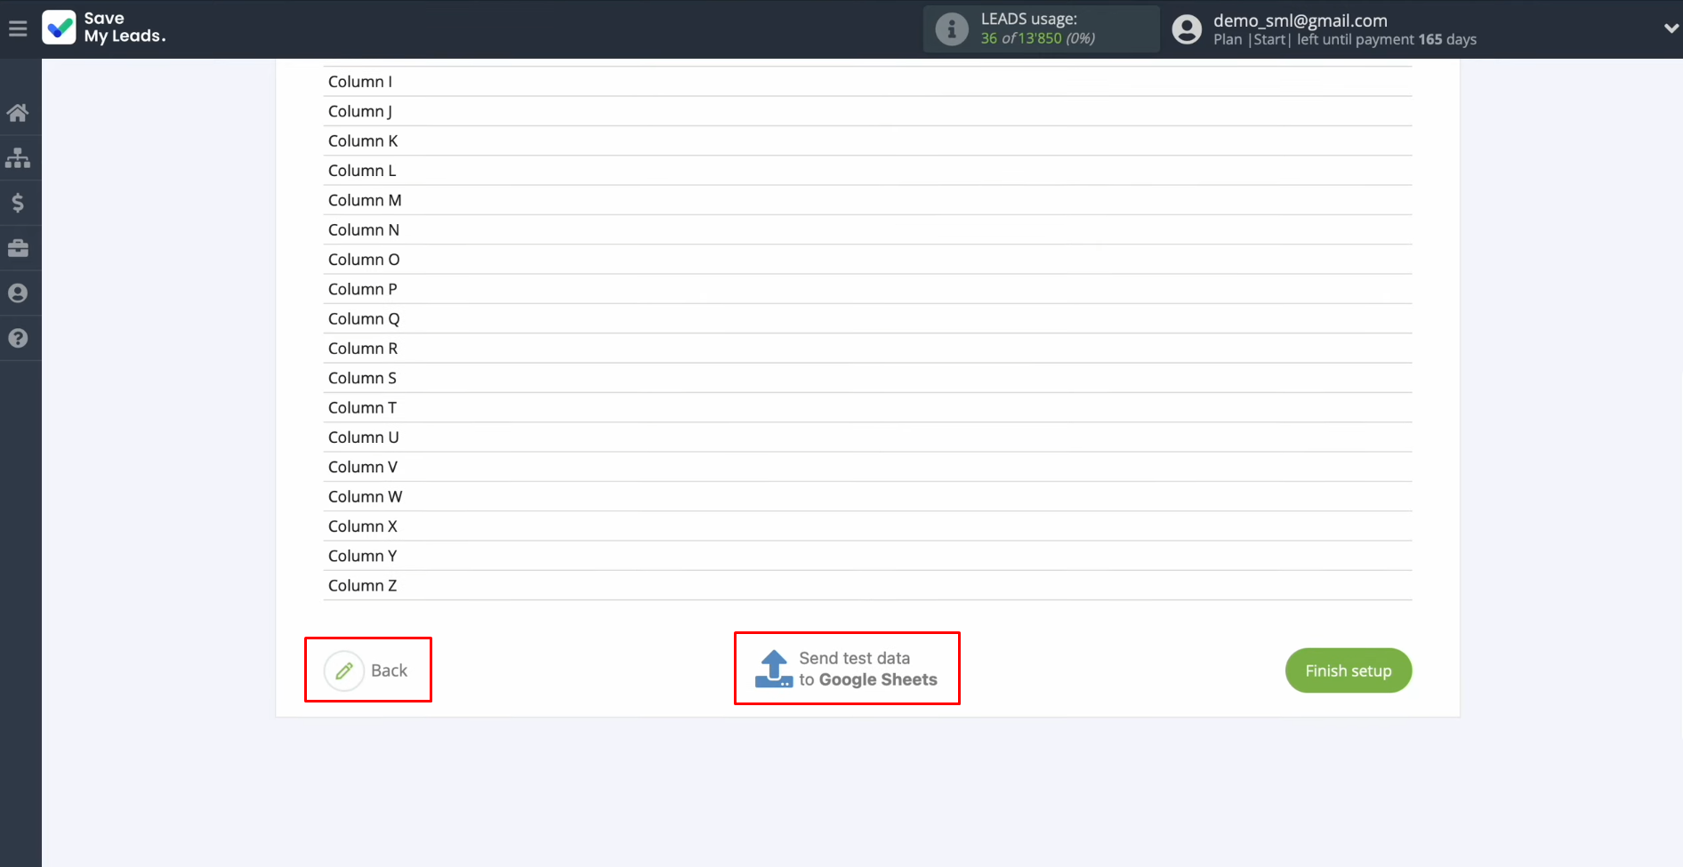
Task: Select the Column Y row
Action: coord(868,556)
